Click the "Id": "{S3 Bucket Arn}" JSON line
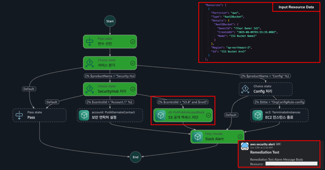The width and height of the screenshot is (325, 170). pos(229,51)
